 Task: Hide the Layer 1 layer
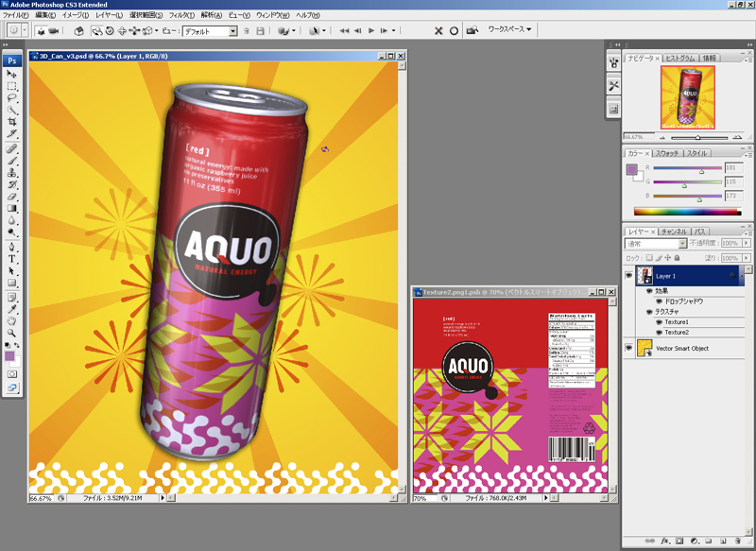(x=628, y=275)
